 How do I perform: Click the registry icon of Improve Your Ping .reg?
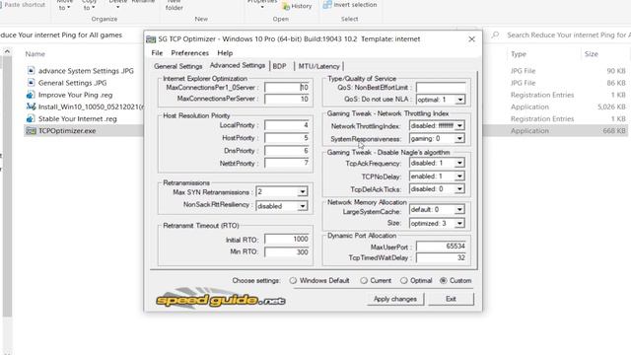tap(31, 95)
